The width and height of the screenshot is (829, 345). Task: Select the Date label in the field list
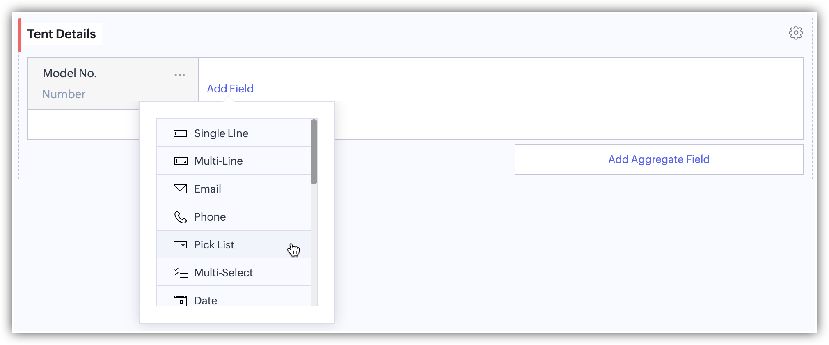pos(206,301)
